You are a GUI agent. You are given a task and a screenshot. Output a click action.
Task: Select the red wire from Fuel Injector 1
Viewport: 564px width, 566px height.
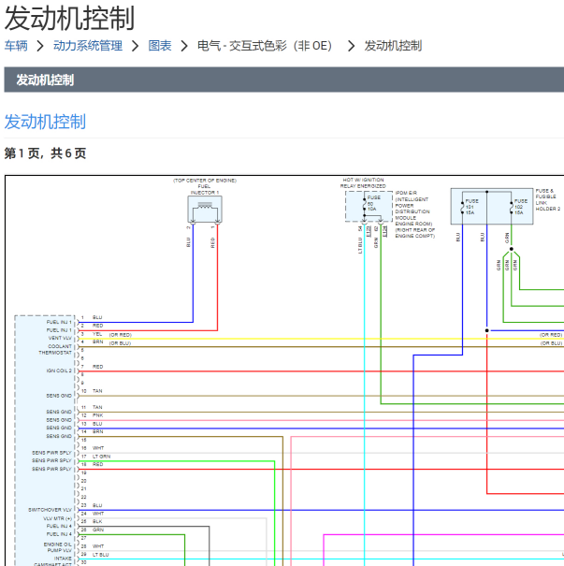(217, 278)
